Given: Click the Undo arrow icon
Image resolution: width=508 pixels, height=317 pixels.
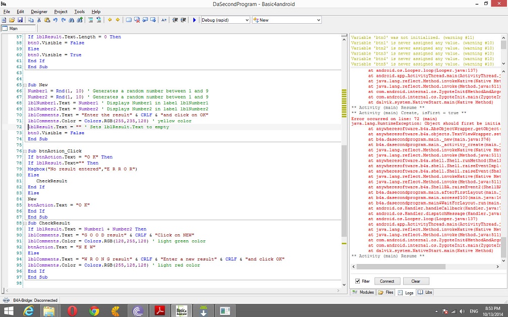Looking at the screenshot, I should tap(55, 20).
